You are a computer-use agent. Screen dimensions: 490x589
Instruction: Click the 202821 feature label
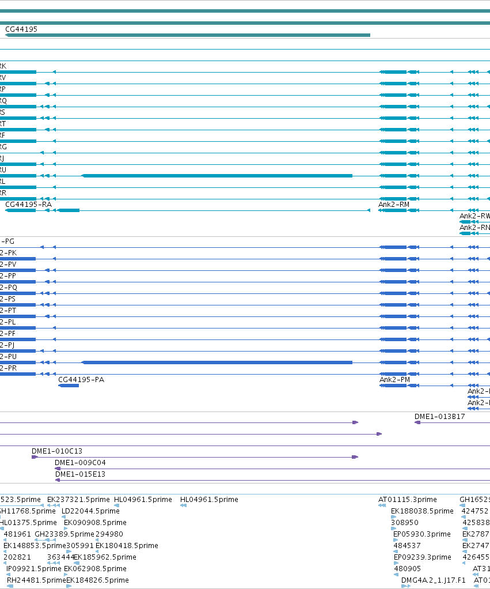(17, 557)
